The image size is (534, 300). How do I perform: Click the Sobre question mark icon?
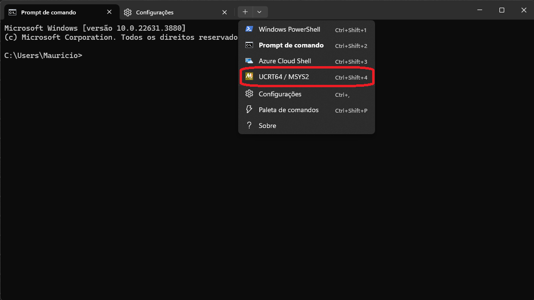tap(249, 126)
